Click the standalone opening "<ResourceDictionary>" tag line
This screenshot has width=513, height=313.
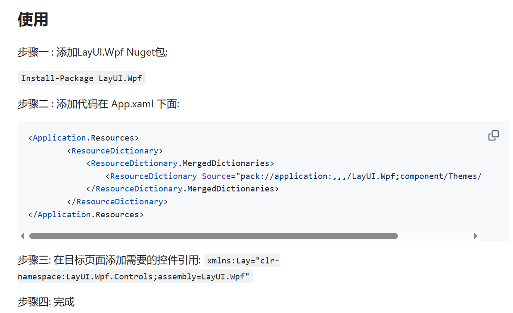click(115, 150)
